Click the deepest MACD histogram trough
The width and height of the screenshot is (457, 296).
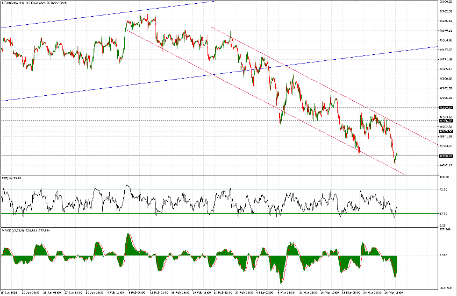(281, 281)
